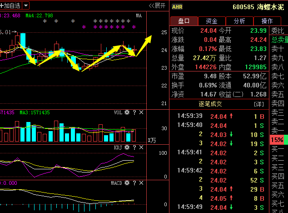
Task: Click the AHR badge icon
Action: click(x=178, y=6)
